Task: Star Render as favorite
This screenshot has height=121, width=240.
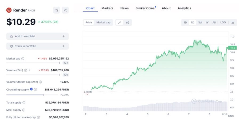Action: 57,10
